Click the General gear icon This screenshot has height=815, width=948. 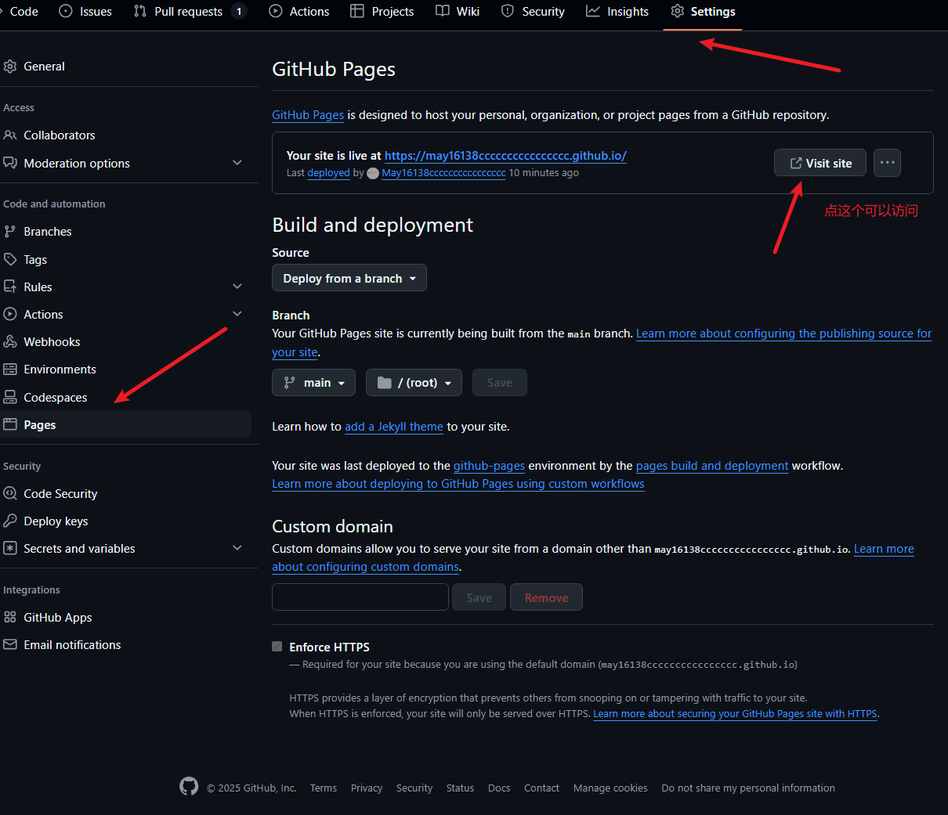point(10,67)
